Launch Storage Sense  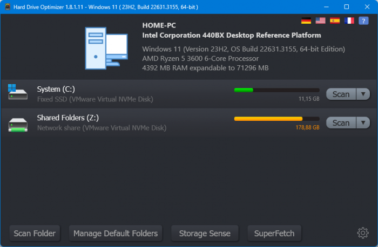click(205, 233)
